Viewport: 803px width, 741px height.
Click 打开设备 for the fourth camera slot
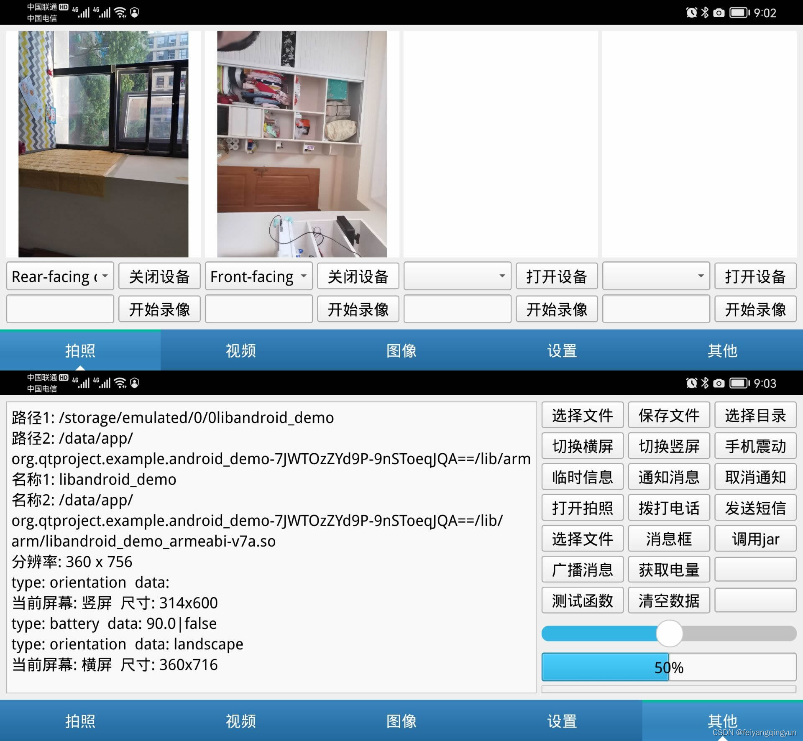(755, 276)
